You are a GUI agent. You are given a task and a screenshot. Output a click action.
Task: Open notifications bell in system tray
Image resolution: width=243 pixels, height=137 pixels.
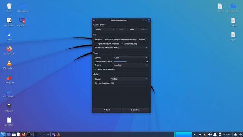pos(215,134)
